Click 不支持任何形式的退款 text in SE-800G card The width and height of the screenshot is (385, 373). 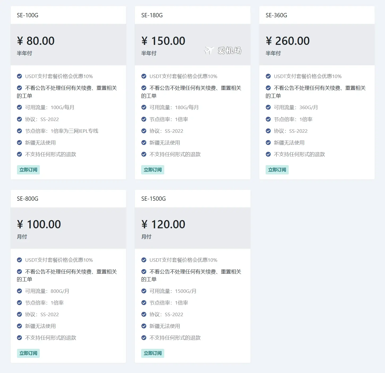pos(51,338)
